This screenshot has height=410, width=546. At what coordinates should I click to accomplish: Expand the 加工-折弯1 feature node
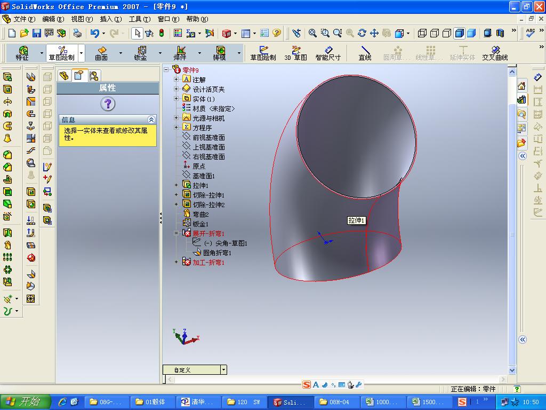(176, 262)
